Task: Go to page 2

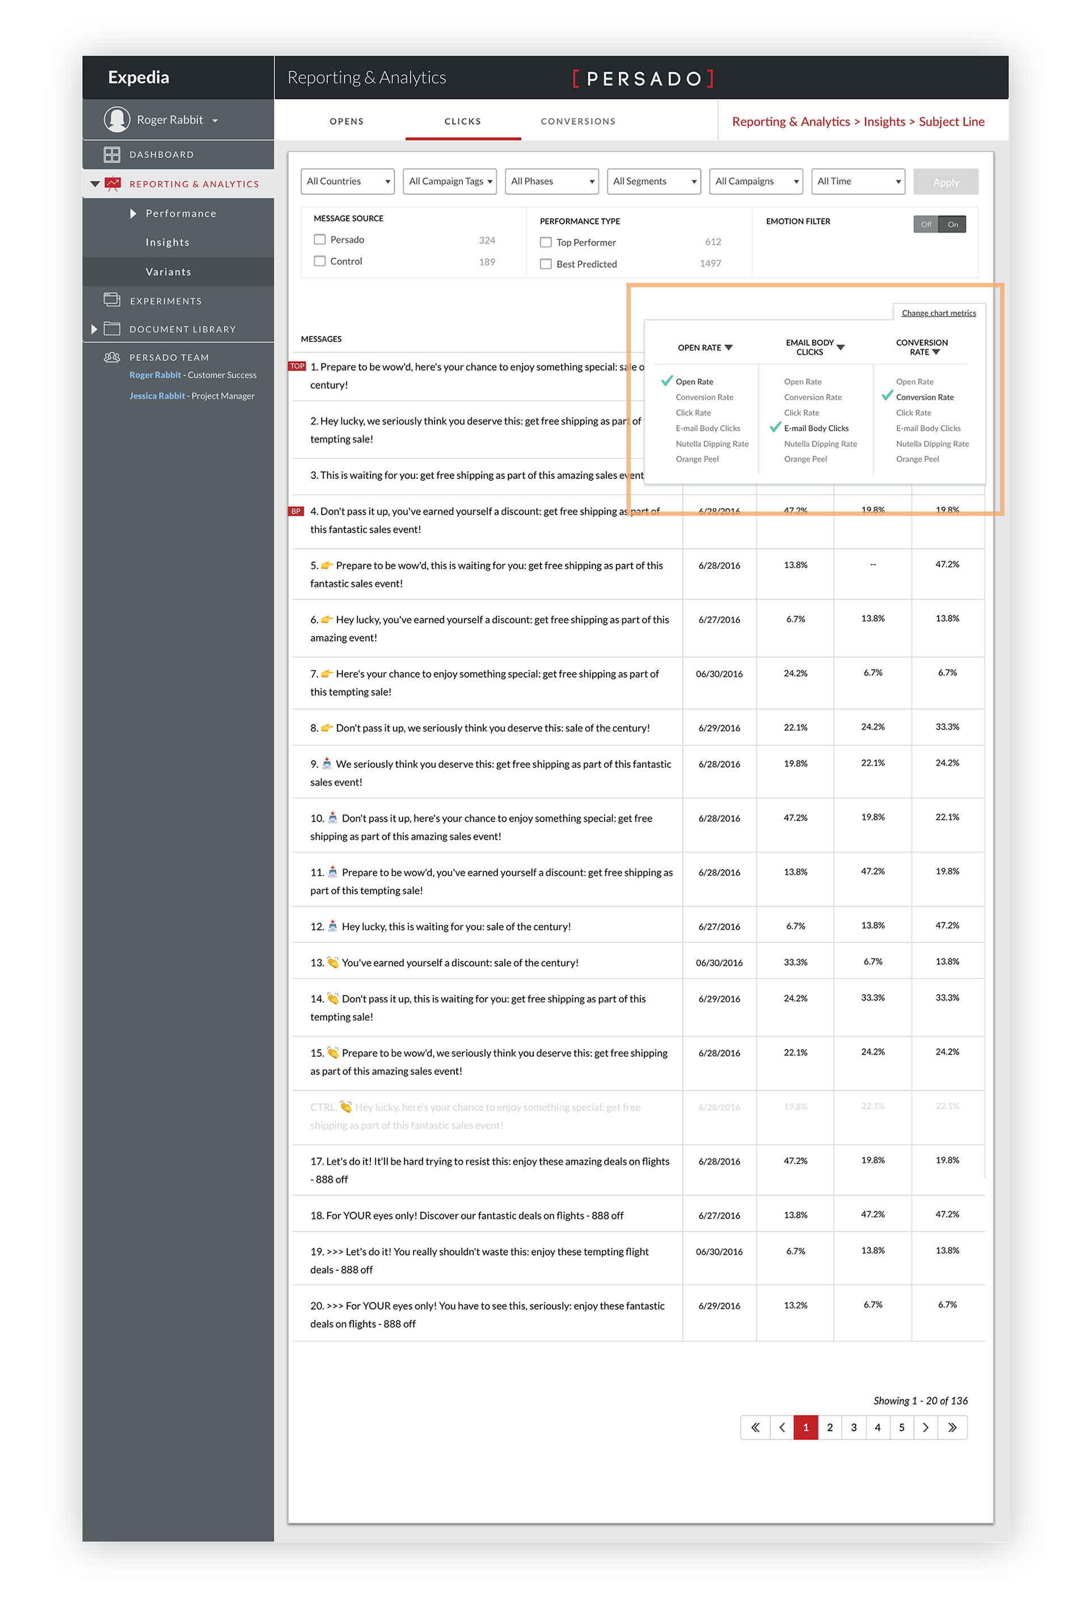Action: pyautogui.click(x=830, y=1427)
